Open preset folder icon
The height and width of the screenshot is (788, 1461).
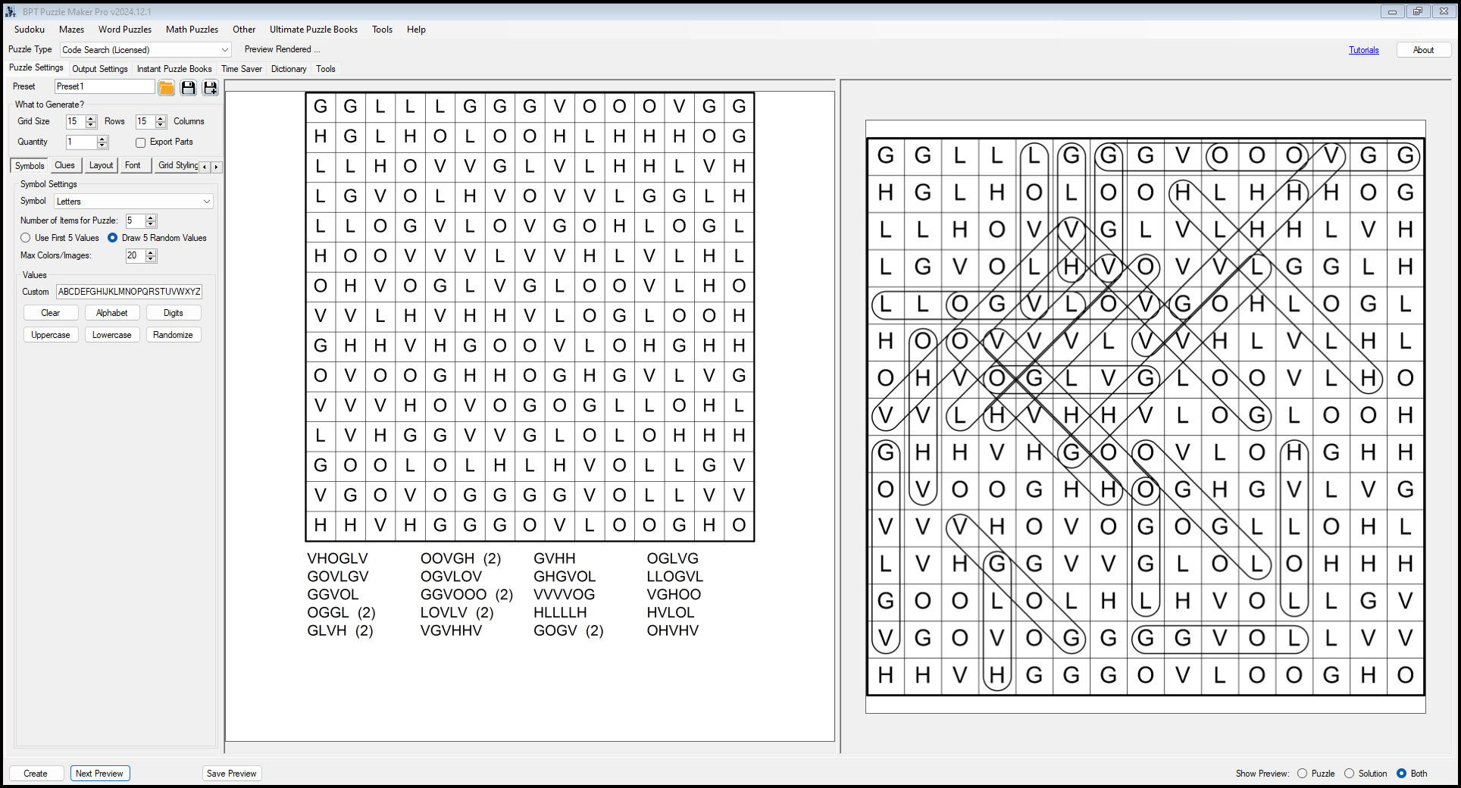[166, 88]
